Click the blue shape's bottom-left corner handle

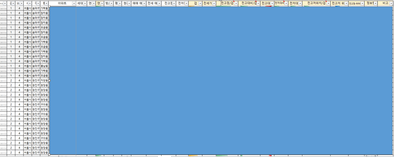tap(49, 155)
